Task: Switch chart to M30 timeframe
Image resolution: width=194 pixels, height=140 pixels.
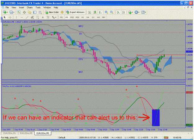Action: (x=77, y=17)
